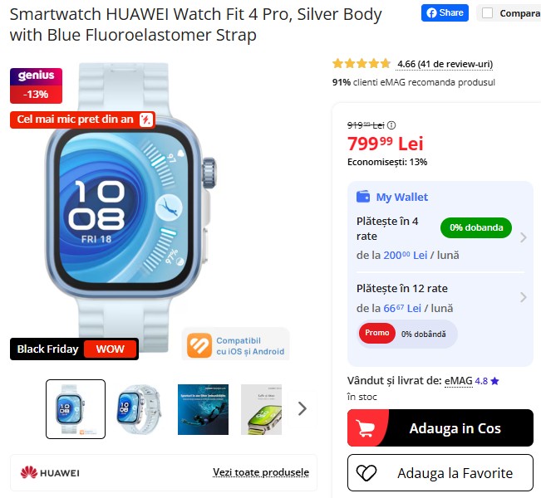The height and width of the screenshot is (498, 541).
Task: Show next product thumbnails with the arrow
Action: (302, 408)
